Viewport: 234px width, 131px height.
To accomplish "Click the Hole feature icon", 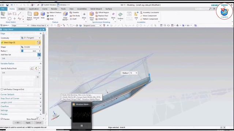I will pyautogui.click(x=43, y=15).
